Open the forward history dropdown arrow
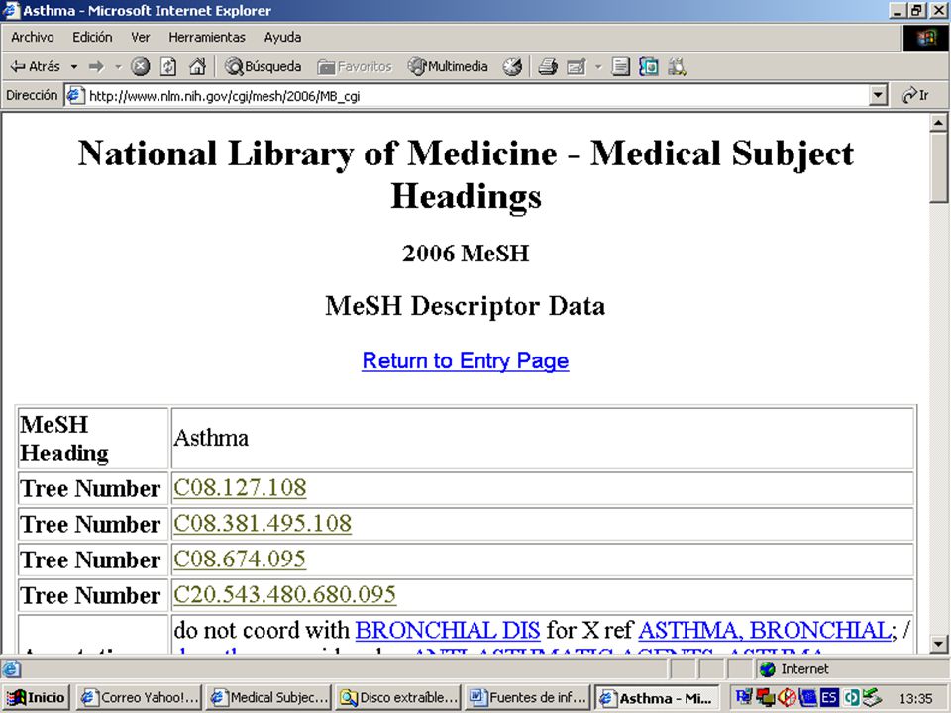Screen dimensions: 951x713 118,66
